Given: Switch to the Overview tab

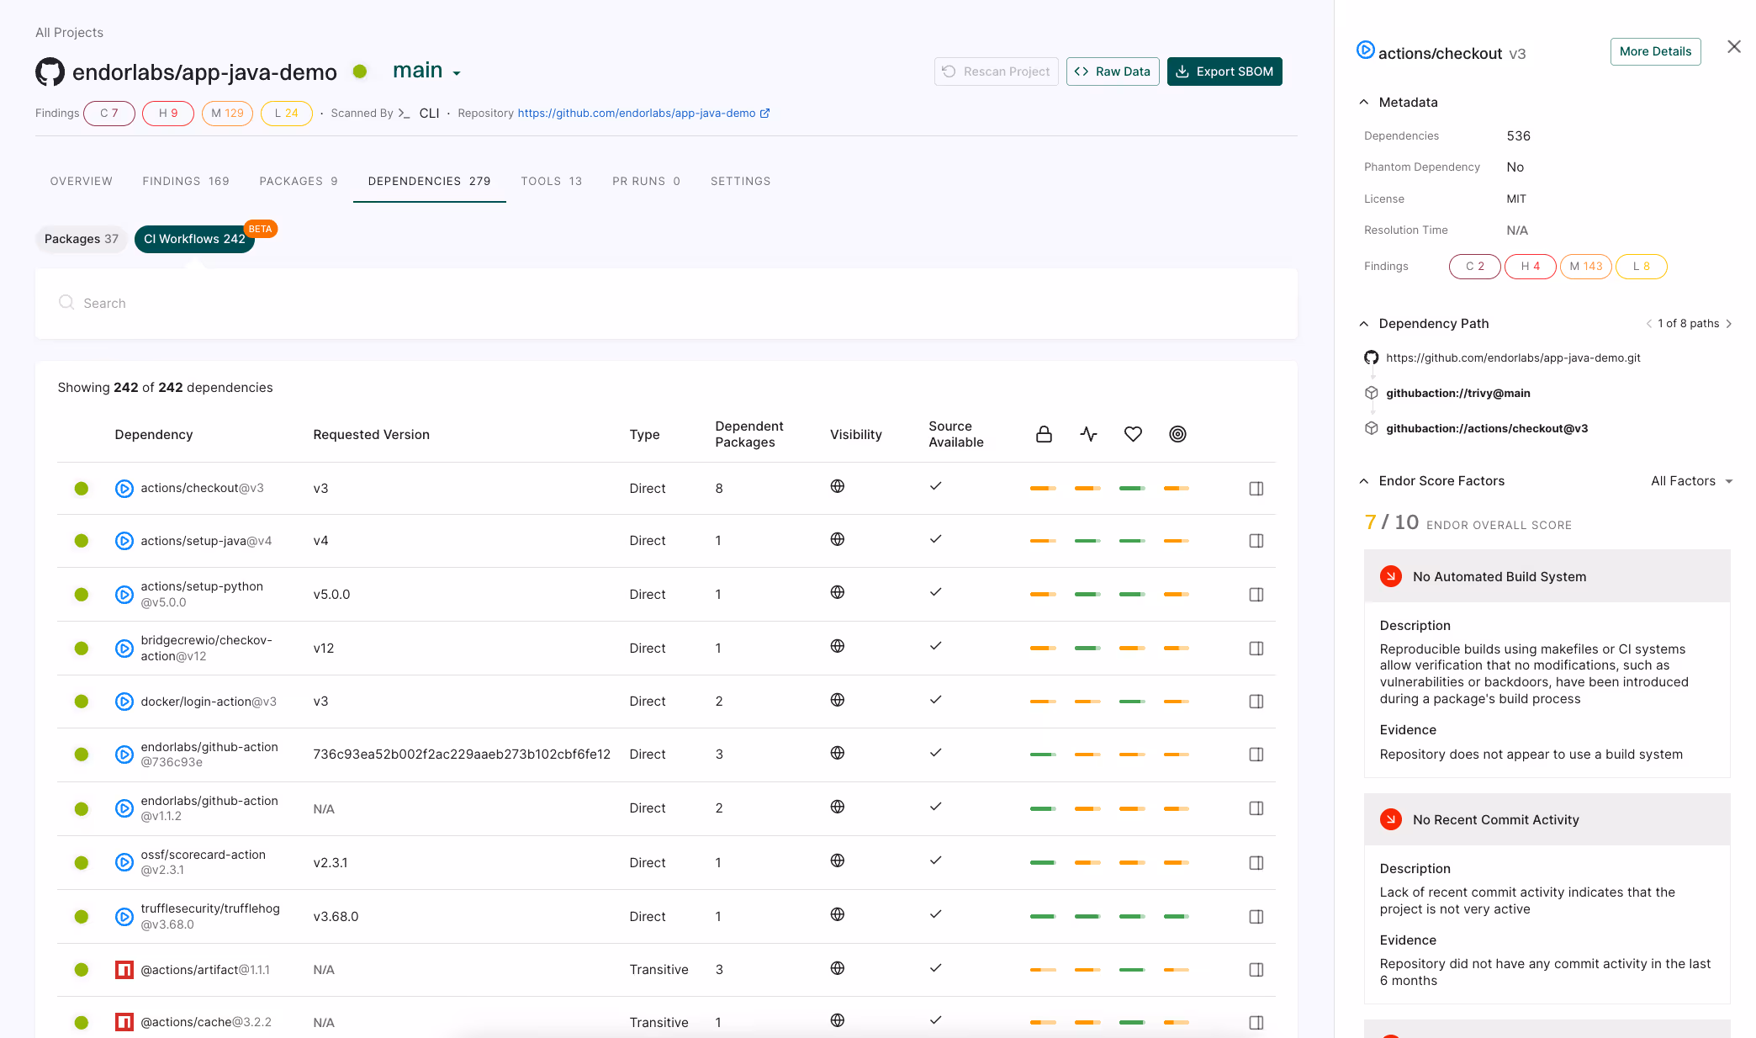Looking at the screenshot, I should point(82,181).
